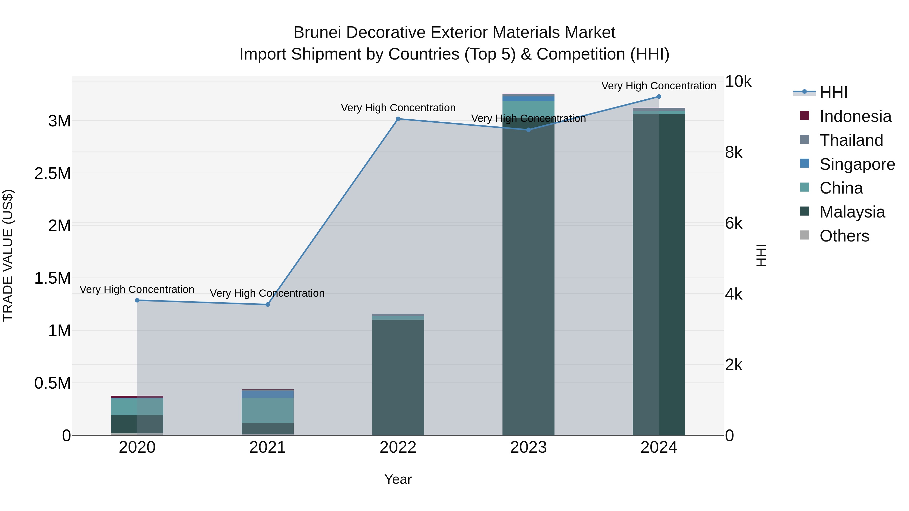Viewport: 909px width, 511px height.
Task: Click the Singapore blue legend swatch
Action: pyautogui.click(x=804, y=163)
